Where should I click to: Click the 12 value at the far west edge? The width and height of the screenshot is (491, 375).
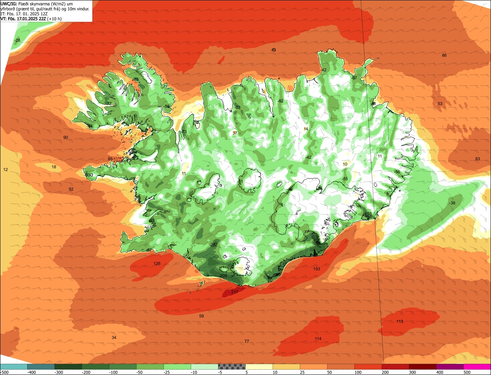[5, 170]
